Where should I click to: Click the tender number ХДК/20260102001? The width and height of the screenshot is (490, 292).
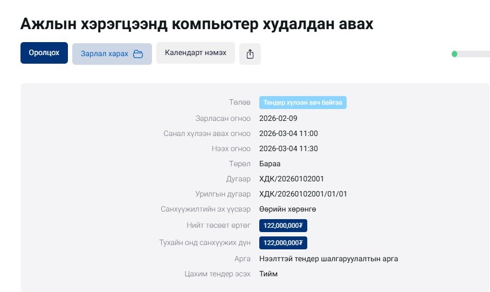291,179
